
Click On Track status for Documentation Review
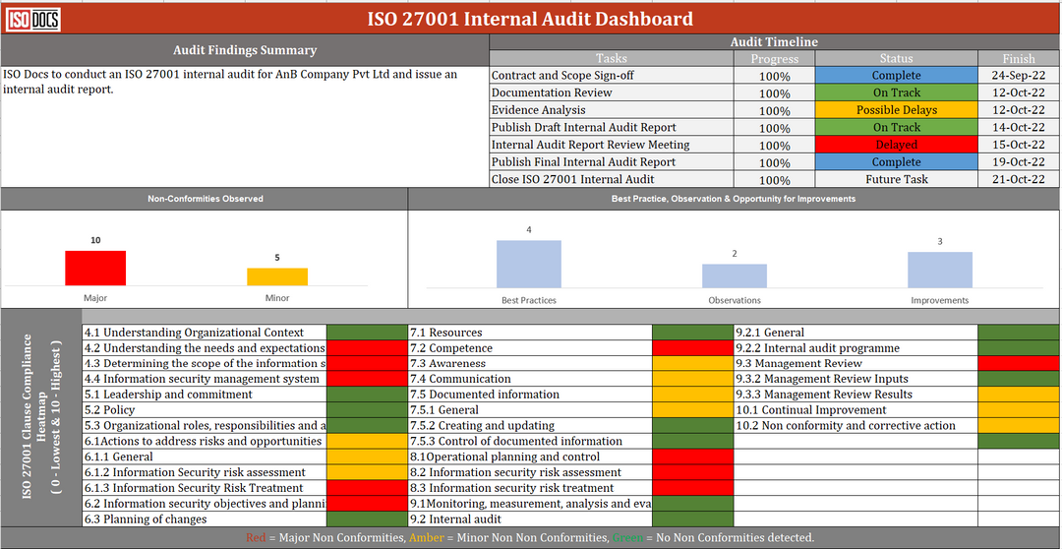[896, 92]
